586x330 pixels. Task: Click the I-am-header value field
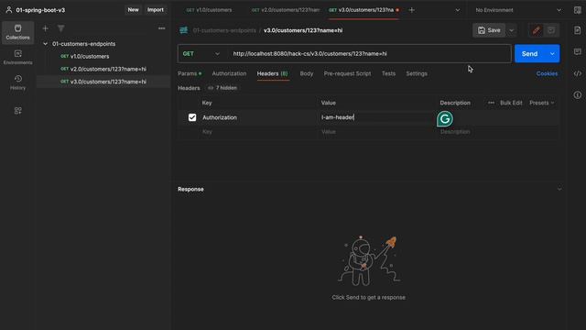tap(375, 117)
